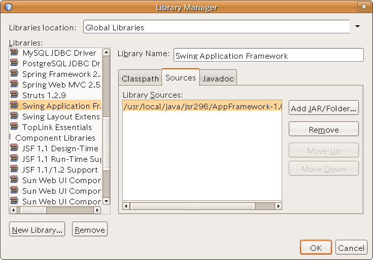This screenshot has height=260, width=373.
Task: Click the Spring Framework library icon
Action: [x=15, y=74]
